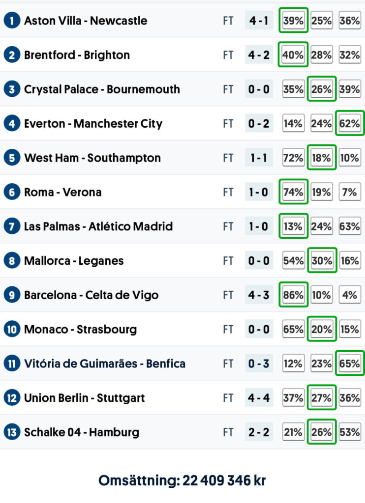Select the 63% Atlético Madrid away box

(x=349, y=226)
